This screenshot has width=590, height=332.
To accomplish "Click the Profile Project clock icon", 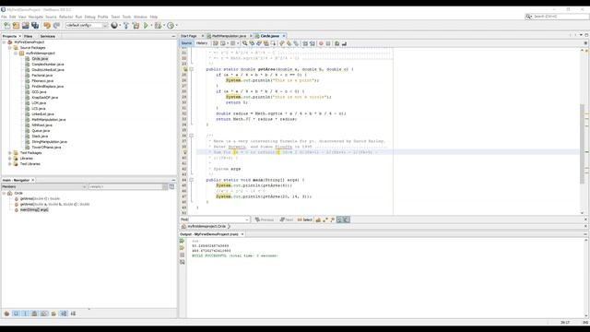I will [x=171, y=26].
